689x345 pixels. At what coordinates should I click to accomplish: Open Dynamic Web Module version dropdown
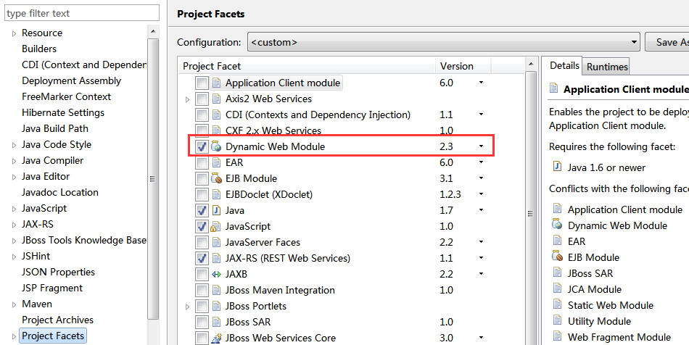click(481, 146)
